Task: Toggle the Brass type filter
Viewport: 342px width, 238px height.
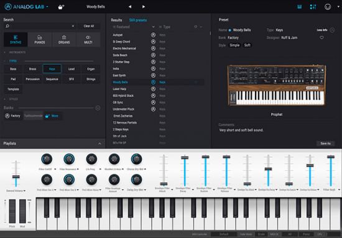Action: [x=32, y=69]
